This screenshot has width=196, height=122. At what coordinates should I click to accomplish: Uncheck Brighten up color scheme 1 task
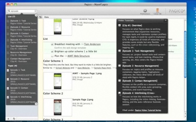(52, 52)
